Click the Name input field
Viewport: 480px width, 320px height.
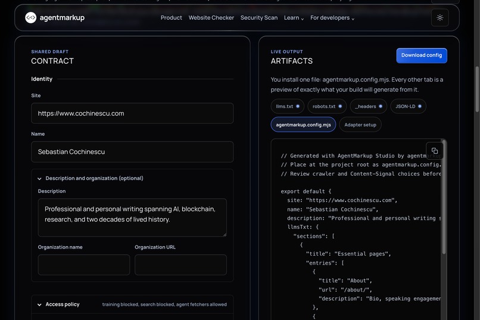click(x=132, y=152)
